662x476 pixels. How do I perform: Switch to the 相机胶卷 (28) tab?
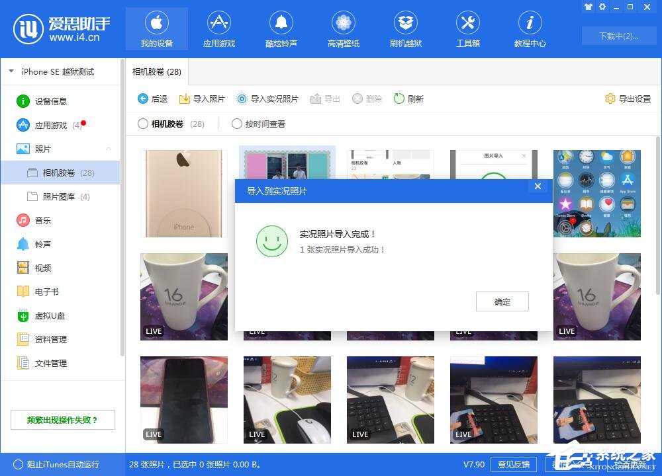tap(156, 71)
